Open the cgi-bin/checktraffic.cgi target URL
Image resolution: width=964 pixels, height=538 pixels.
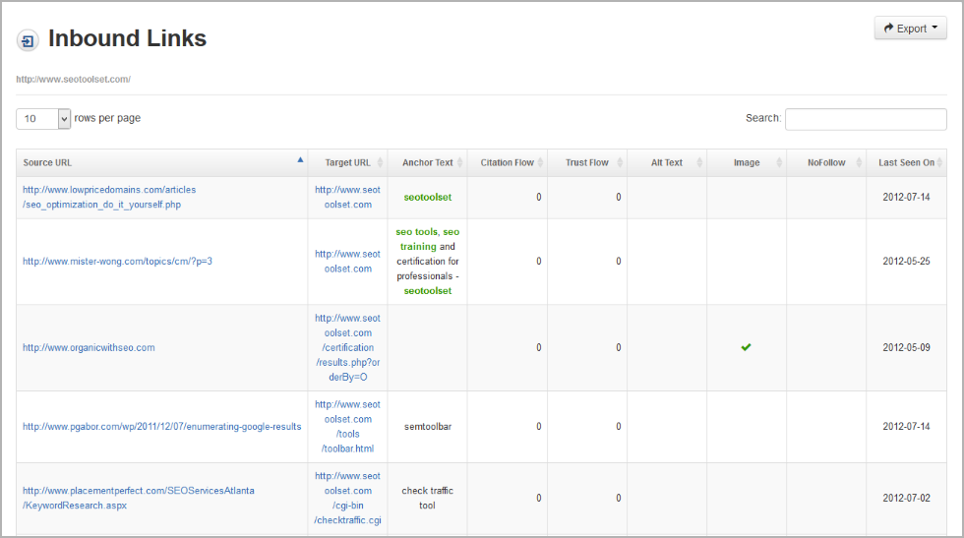point(348,498)
